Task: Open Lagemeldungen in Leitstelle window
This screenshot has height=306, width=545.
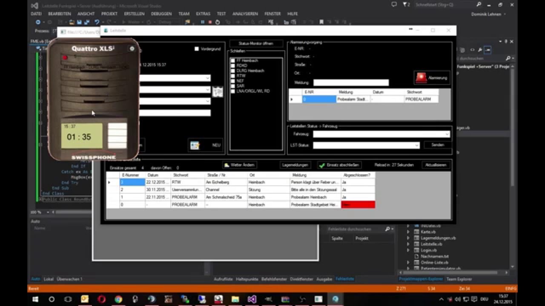Action: [x=295, y=165]
